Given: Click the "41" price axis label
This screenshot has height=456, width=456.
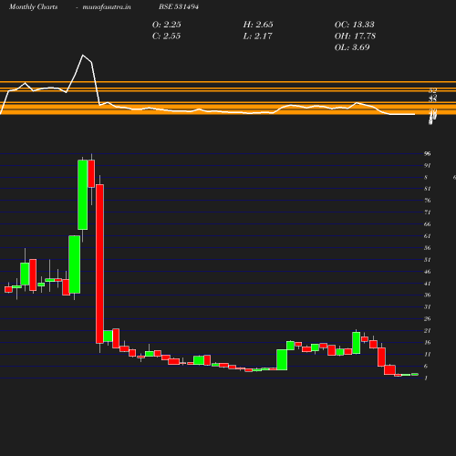Looking at the screenshot, I should point(427,284).
